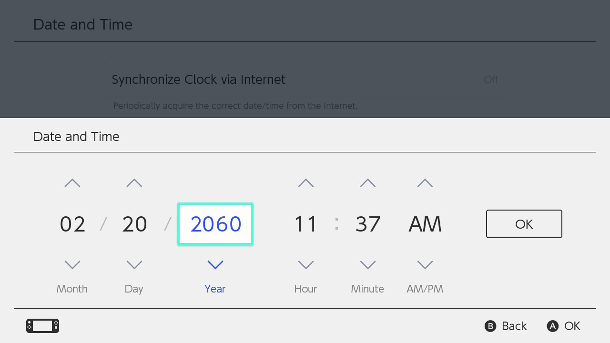Select the highlighted 2060 year field
This screenshot has height=343, width=610.
[x=215, y=224]
